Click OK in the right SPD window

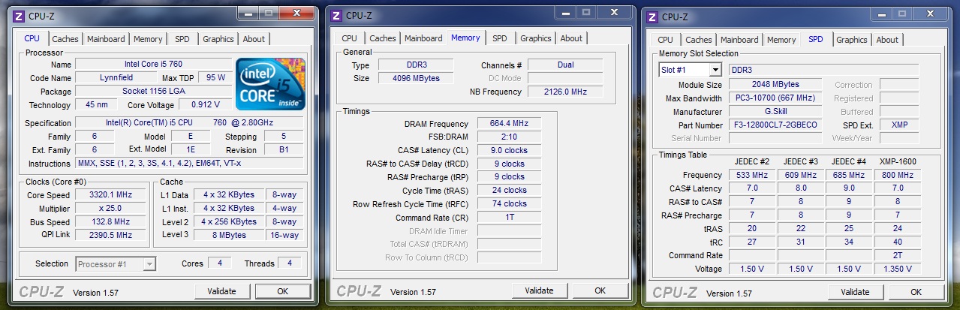(x=916, y=292)
